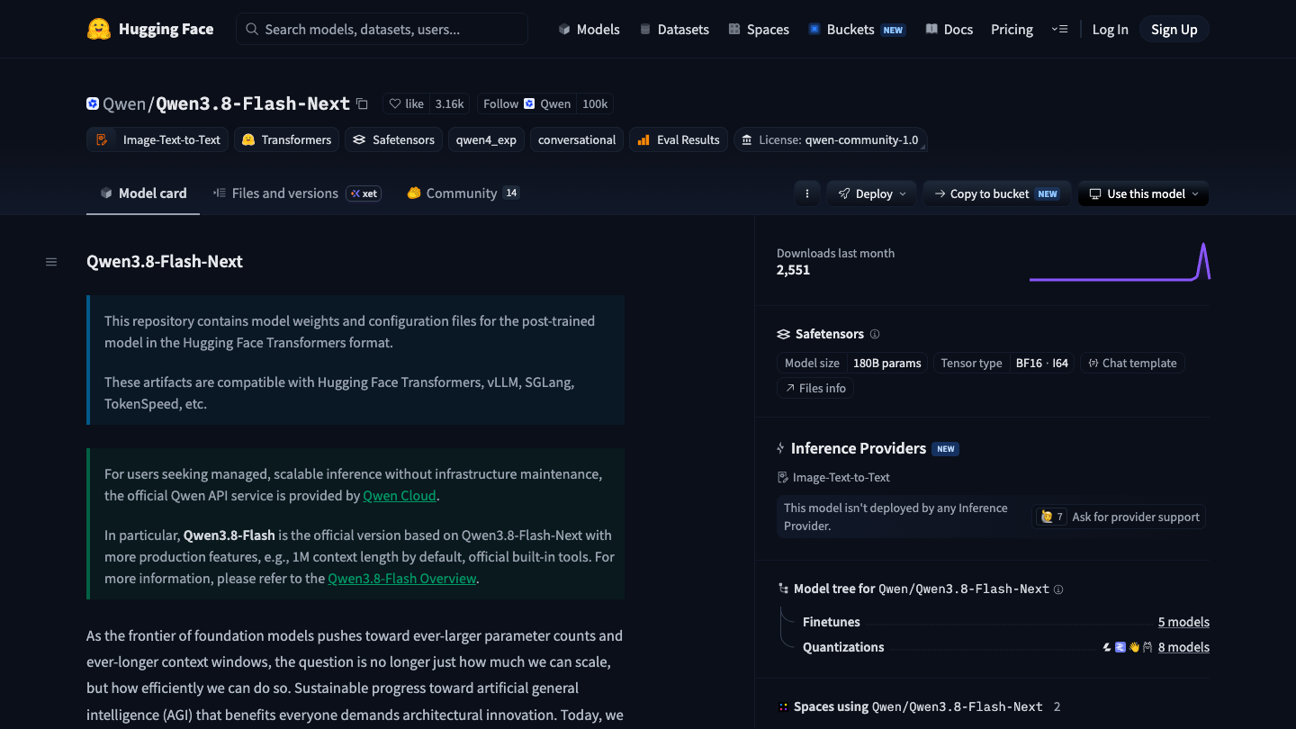Click the heart like button

click(406, 103)
